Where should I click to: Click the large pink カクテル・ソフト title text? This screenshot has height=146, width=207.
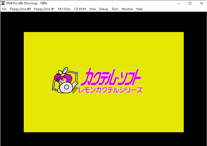click(x=111, y=77)
